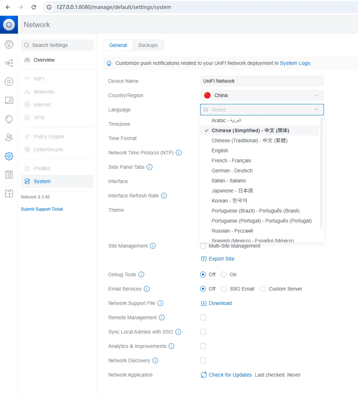The height and width of the screenshot is (397, 358).
Task: Show info for Email Services
Action: pos(147,289)
